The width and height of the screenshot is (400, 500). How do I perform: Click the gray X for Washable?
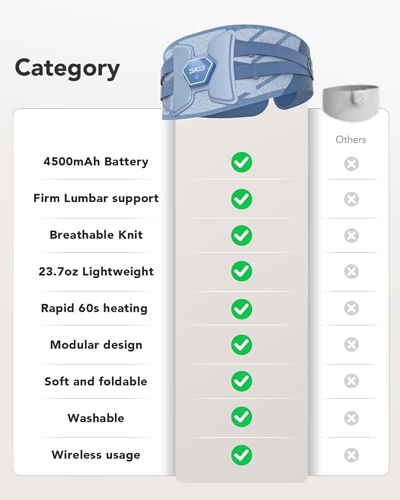coord(351,418)
